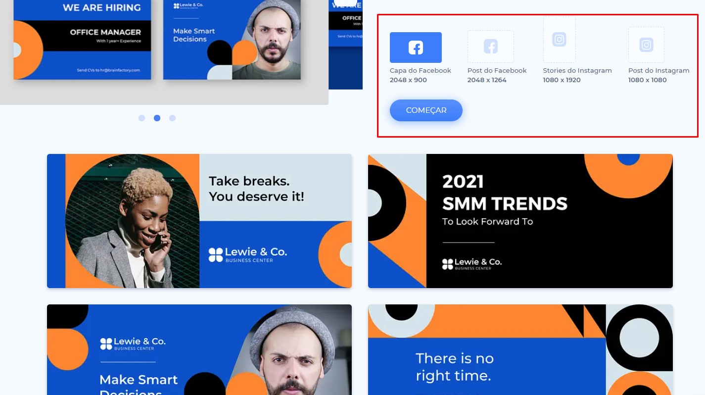Select the Capa do Facebook format icon
Image resolution: width=705 pixels, height=395 pixels.
tap(416, 48)
